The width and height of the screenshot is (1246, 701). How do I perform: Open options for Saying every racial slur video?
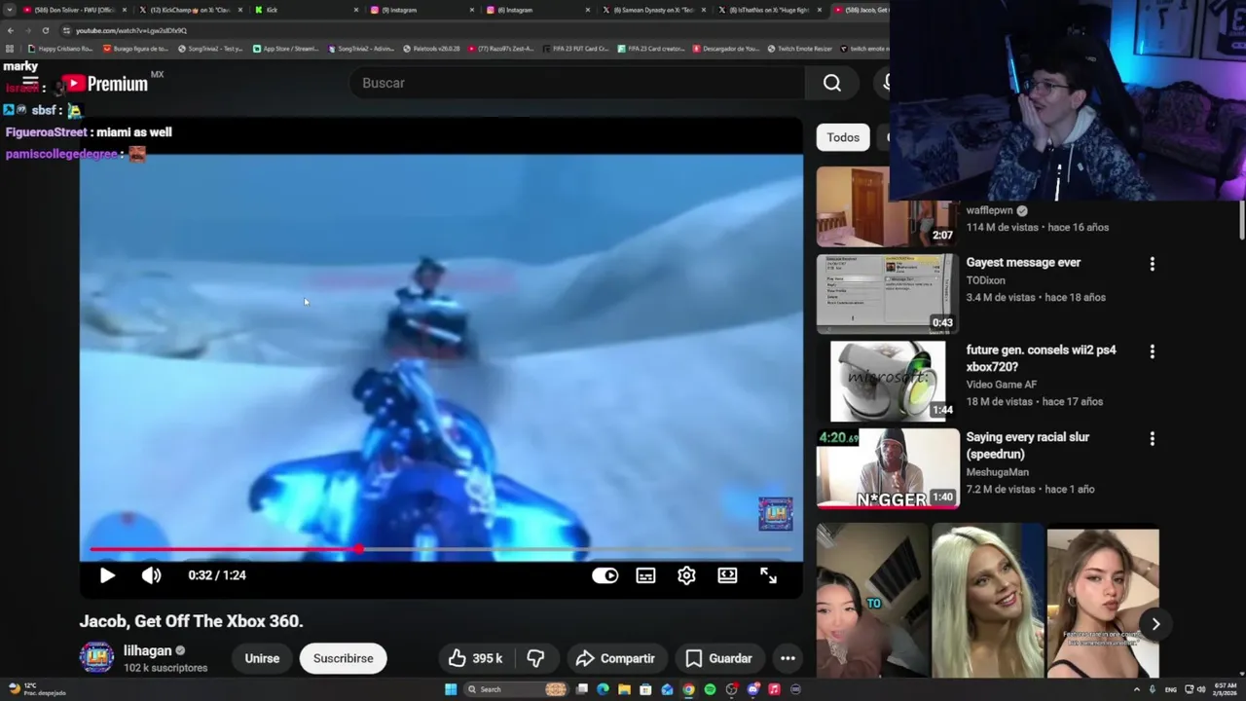pos(1153,439)
